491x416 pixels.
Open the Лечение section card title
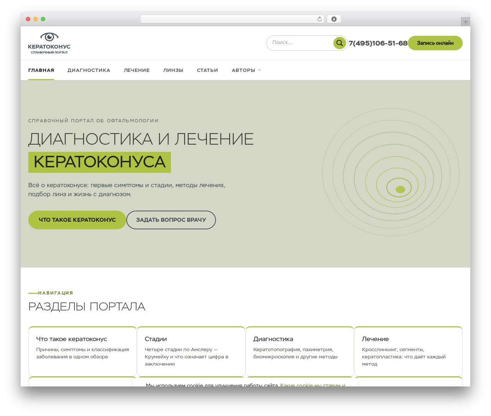(x=375, y=339)
